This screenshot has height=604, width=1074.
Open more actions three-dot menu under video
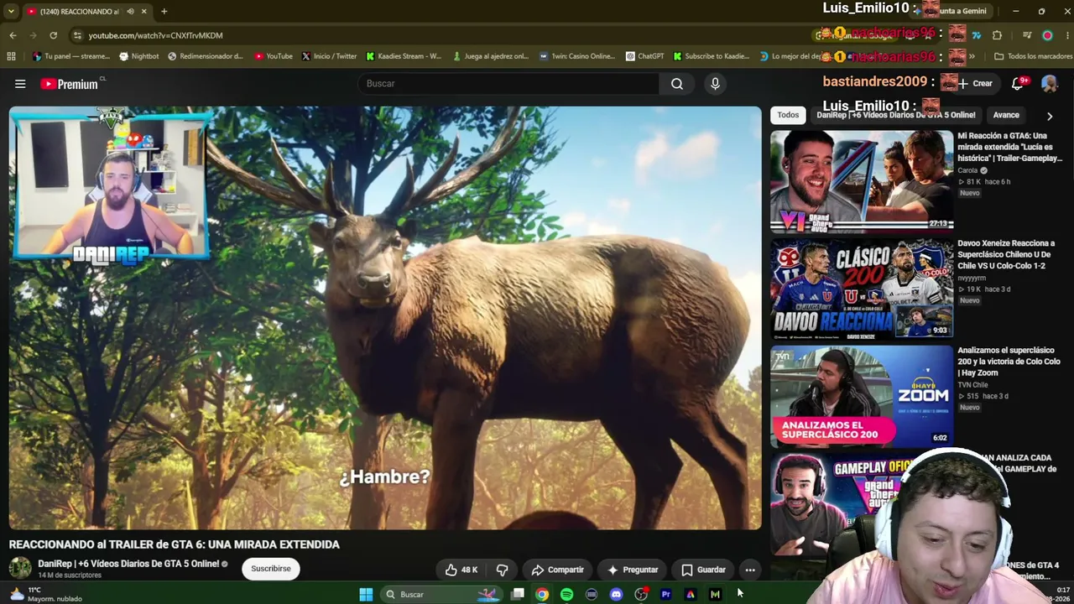(x=750, y=570)
